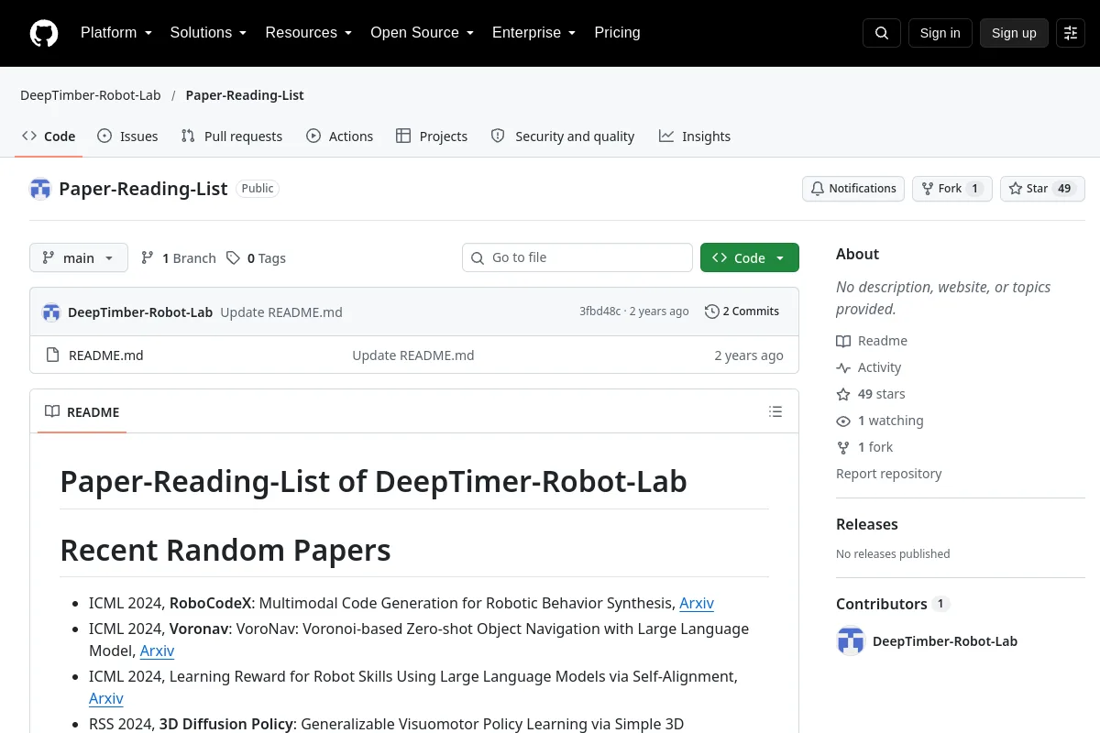Screen dimensions: 1100x733
Task: Open Arxiv link for Self-Alignment paper
Action: coord(106,698)
